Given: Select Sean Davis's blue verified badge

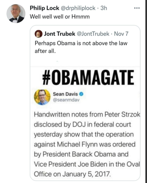Looking at the screenshot, I should (x=81, y=94).
